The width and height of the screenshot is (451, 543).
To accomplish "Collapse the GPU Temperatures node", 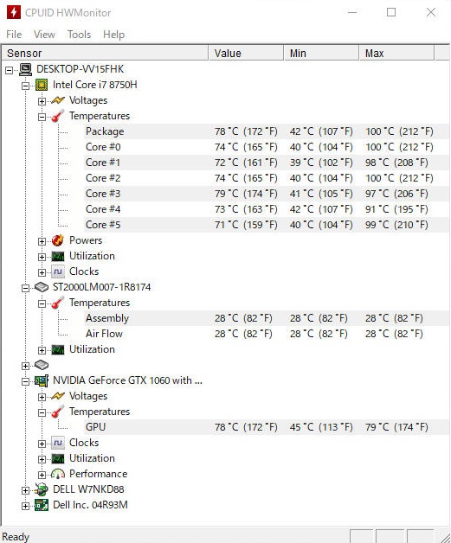I will (42, 412).
